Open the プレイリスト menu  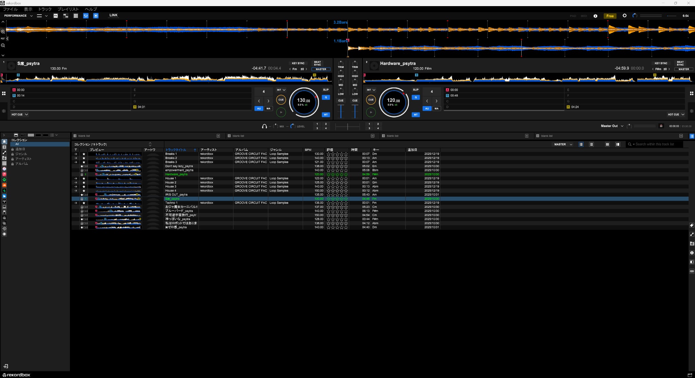pos(68,9)
